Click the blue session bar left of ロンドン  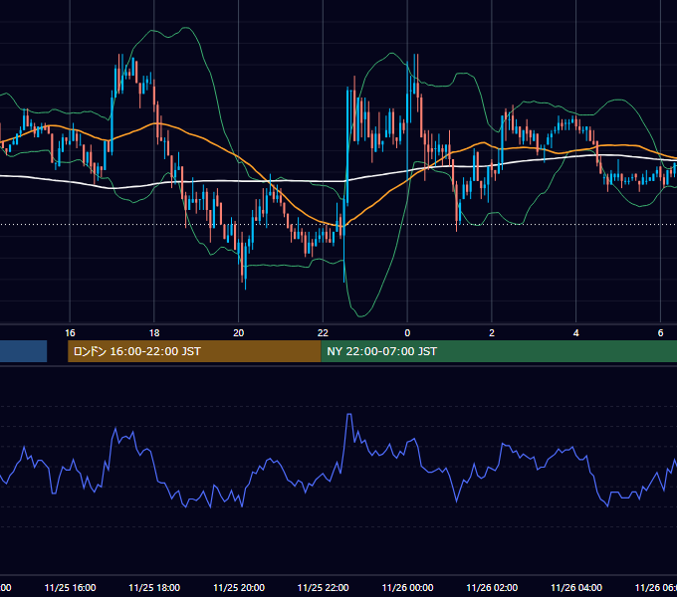tap(23, 351)
